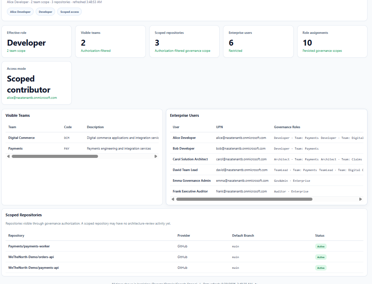Select the Digital Commerce team row

coord(82,138)
